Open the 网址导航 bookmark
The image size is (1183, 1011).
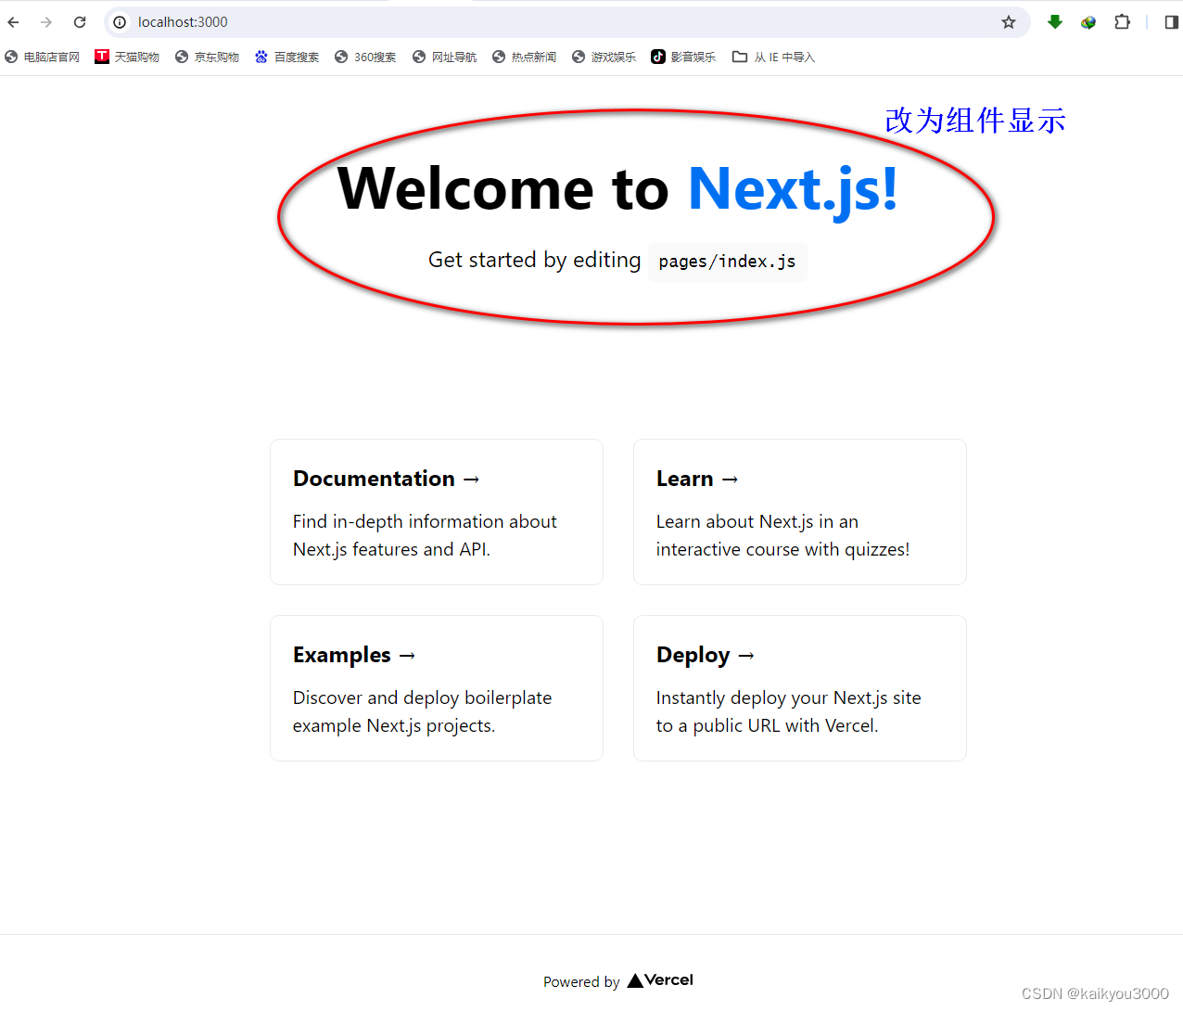click(444, 57)
